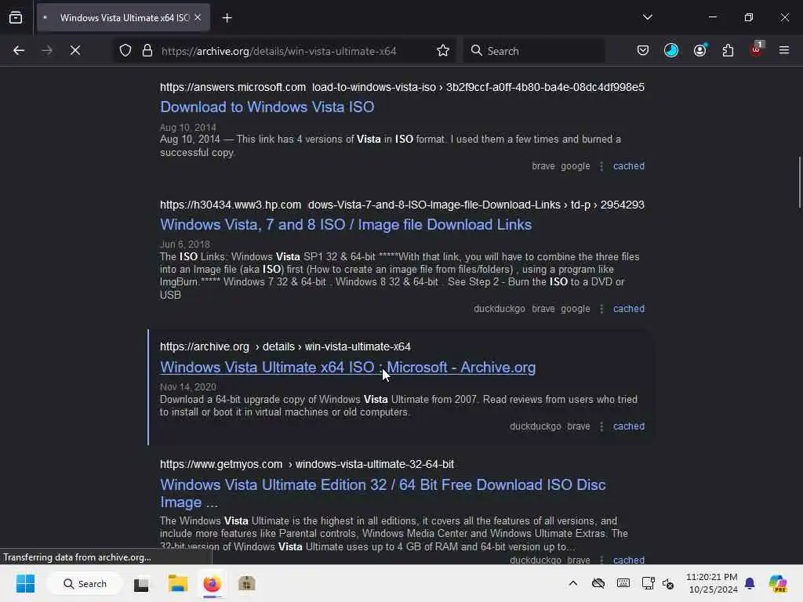Open Task View on the taskbar
Image resolution: width=803 pixels, height=602 pixels.
(x=141, y=583)
